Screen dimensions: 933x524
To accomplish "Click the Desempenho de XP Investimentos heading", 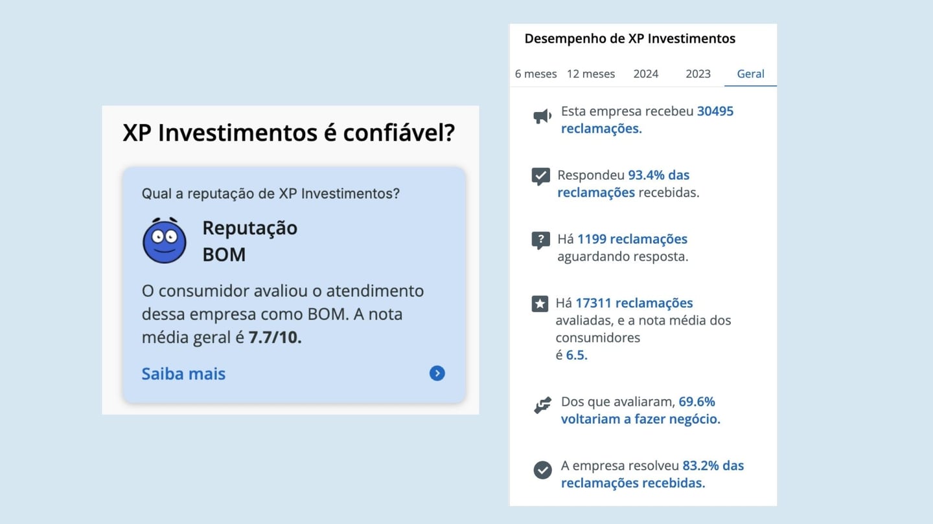I will 630,38.
